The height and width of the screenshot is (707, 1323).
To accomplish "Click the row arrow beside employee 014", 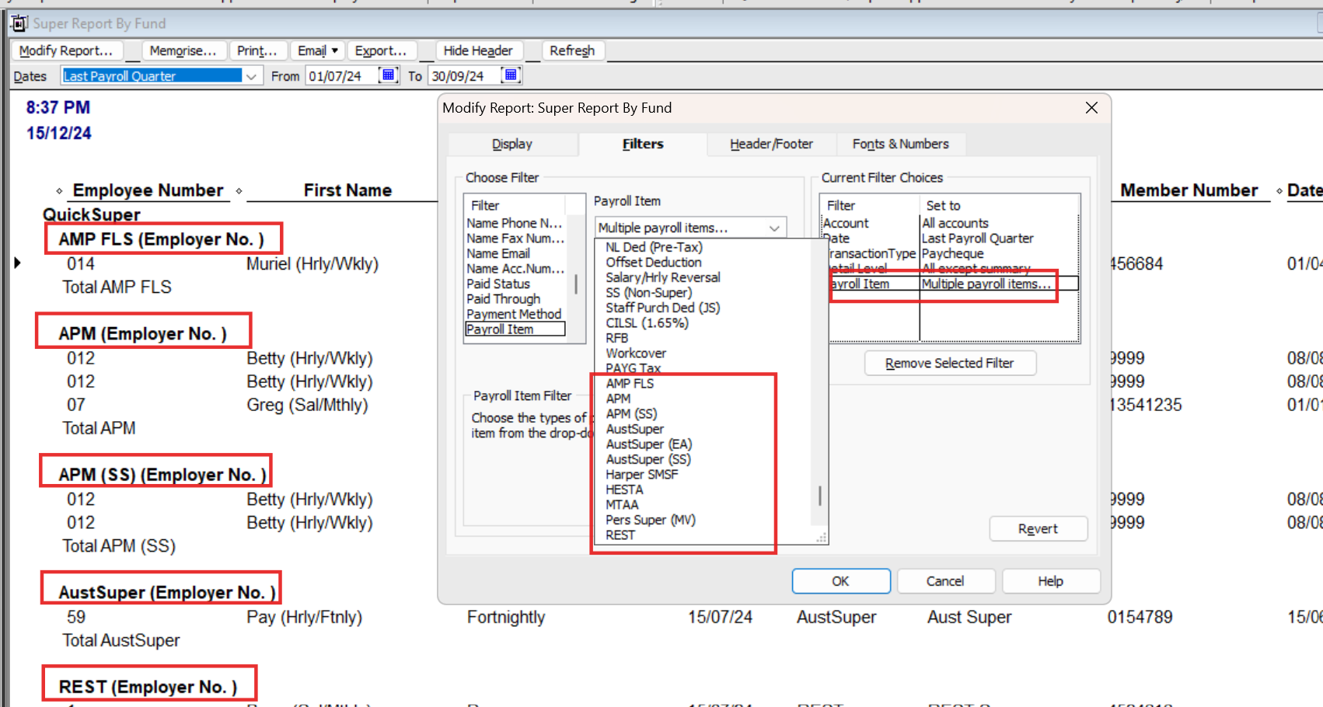I will pyautogui.click(x=18, y=263).
